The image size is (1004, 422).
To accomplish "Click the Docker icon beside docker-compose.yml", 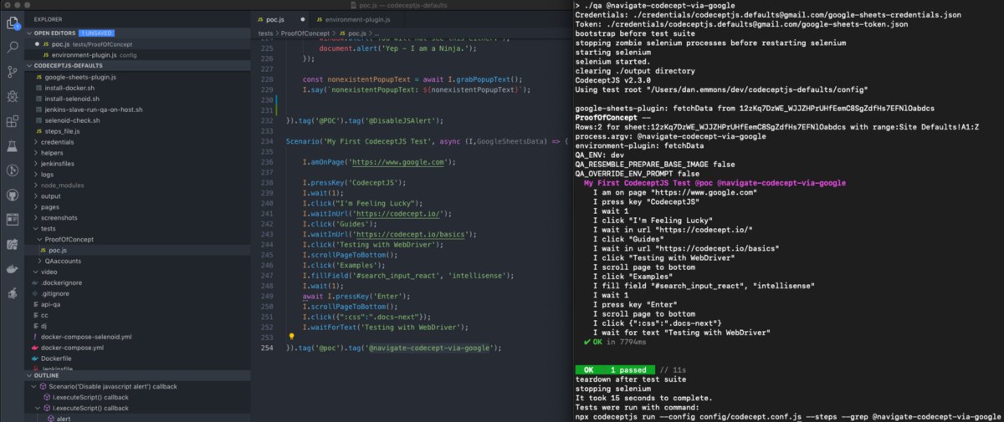I will [x=34, y=347].
